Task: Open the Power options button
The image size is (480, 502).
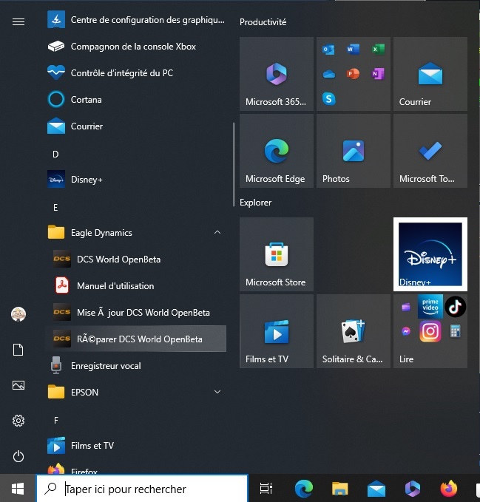Action: [18, 456]
